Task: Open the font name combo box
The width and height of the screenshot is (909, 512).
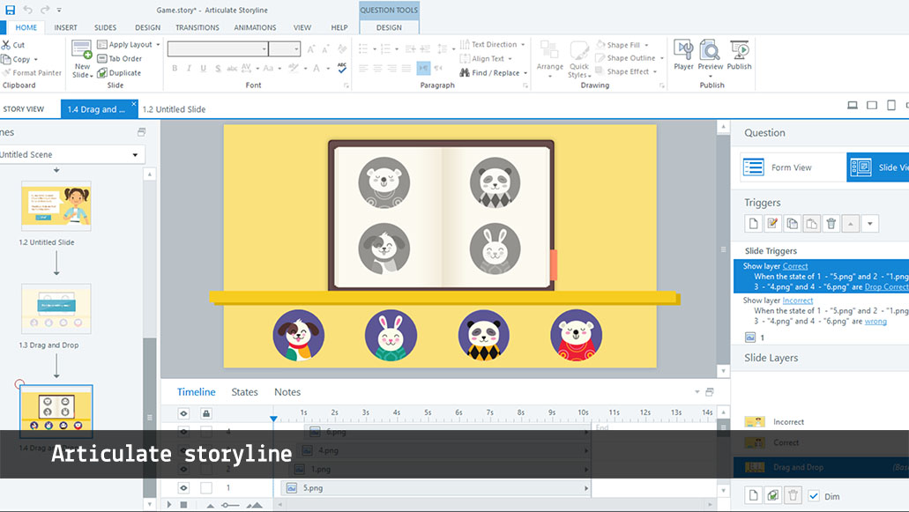Action: click(x=217, y=49)
